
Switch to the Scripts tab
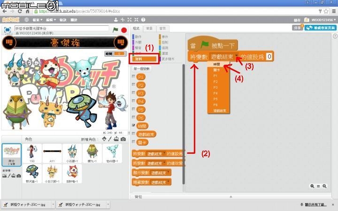coord(136,28)
